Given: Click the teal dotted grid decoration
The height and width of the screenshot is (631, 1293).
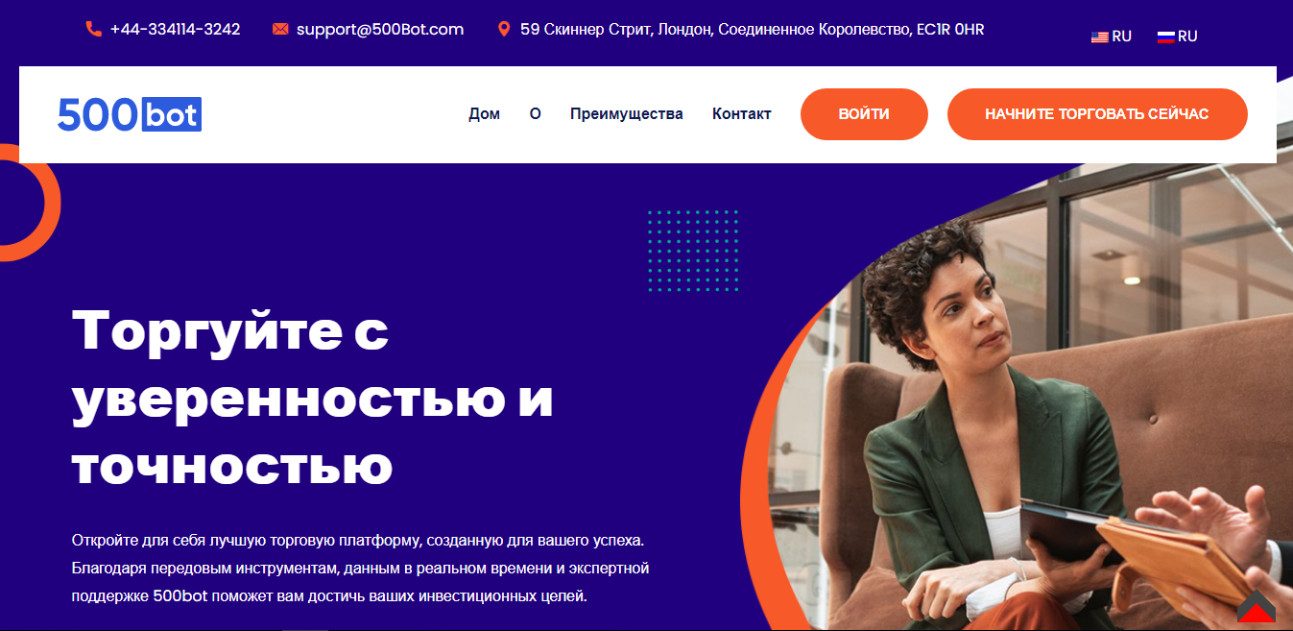Looking at the screenshot, I should click(693, 250).
